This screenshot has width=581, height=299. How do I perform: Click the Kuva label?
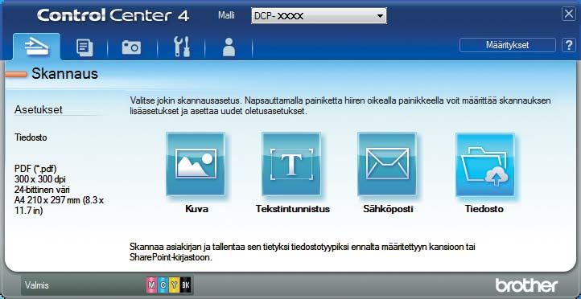pyautogui.click(x=196, y=209)
